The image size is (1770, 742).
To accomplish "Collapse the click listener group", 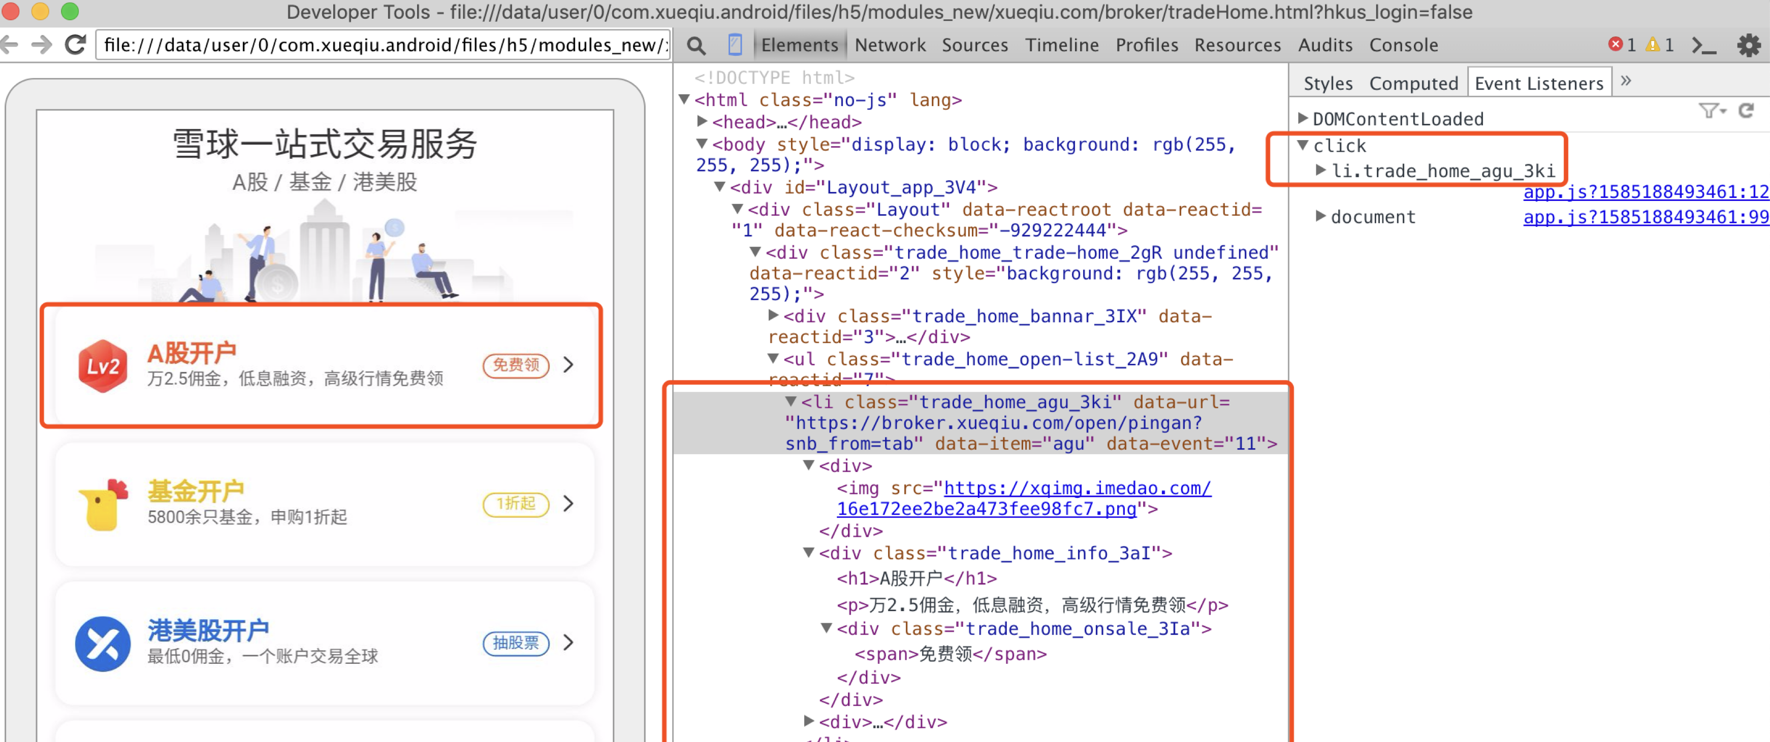I will click(1302, 146).
